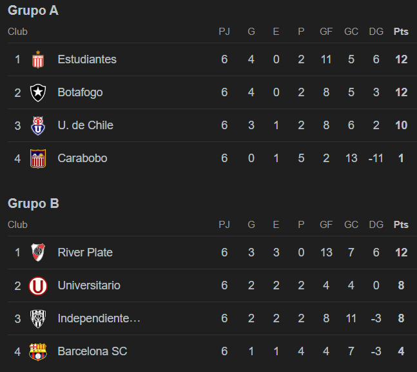Click the Botafogo star shield logo
Image resolution: width=417 pixels, height=372 pixels.
(x=38, y=92)
